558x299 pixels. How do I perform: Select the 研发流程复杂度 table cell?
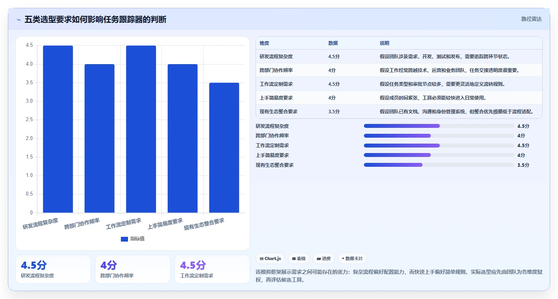pos(276,57)
